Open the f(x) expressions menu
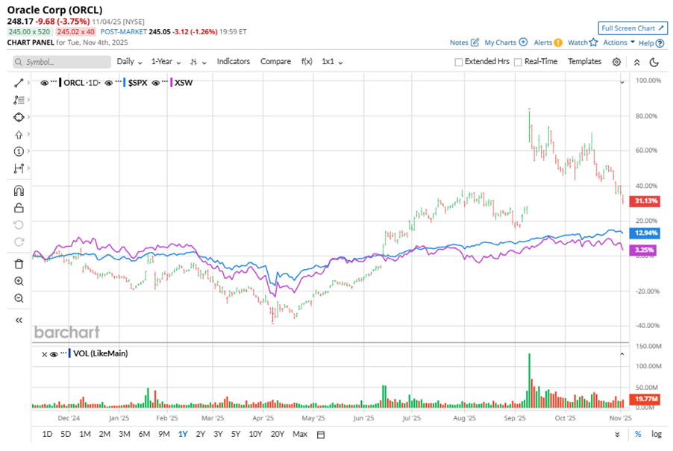 click(307, 61)
